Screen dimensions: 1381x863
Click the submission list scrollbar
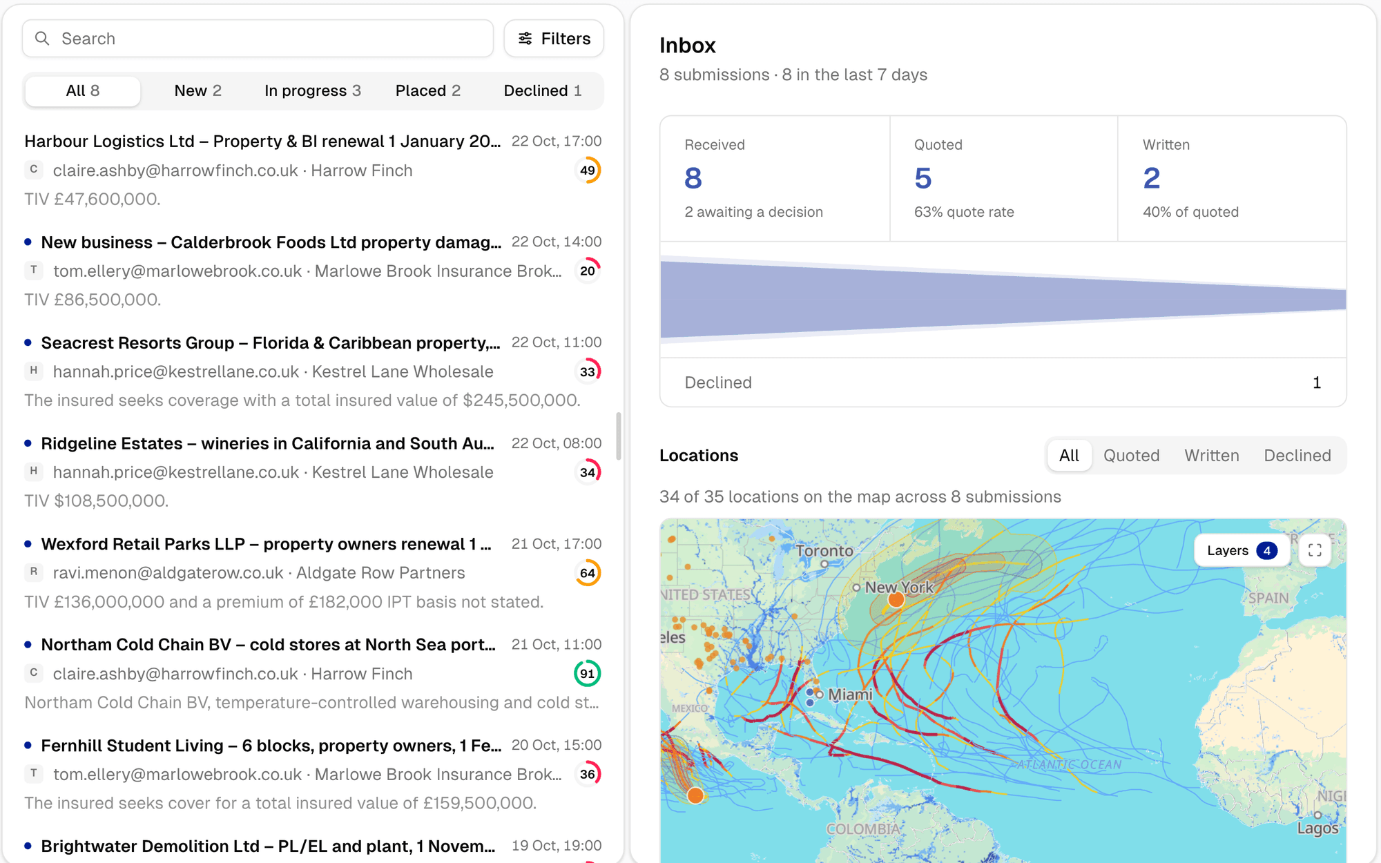click(x=619, y=436)
